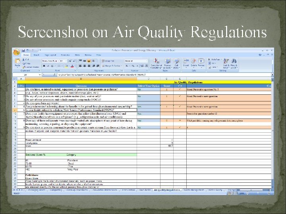Open the Formulas ribbon tab
Viewport: 286px width, 214px height.
pos(65,55)
